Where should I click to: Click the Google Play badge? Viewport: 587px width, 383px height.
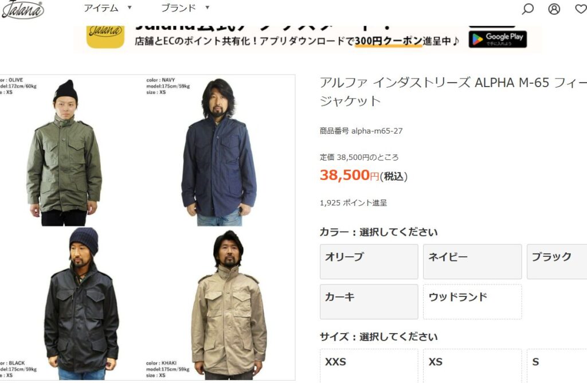tap(498, 39)
